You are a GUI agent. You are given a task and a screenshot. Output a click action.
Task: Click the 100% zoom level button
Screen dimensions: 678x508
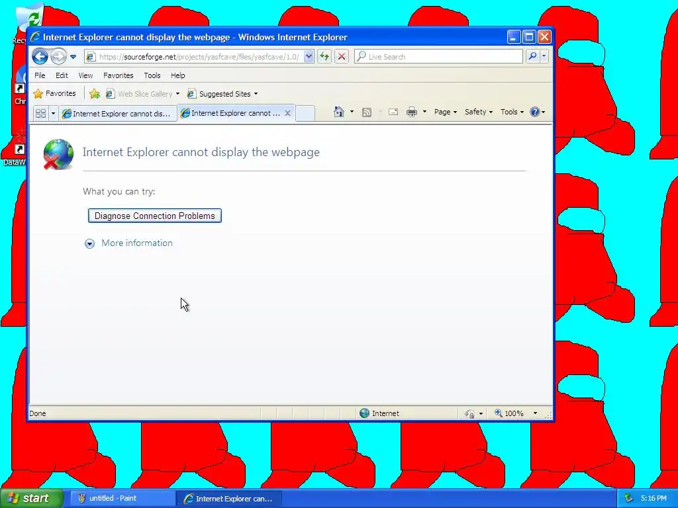509,413
